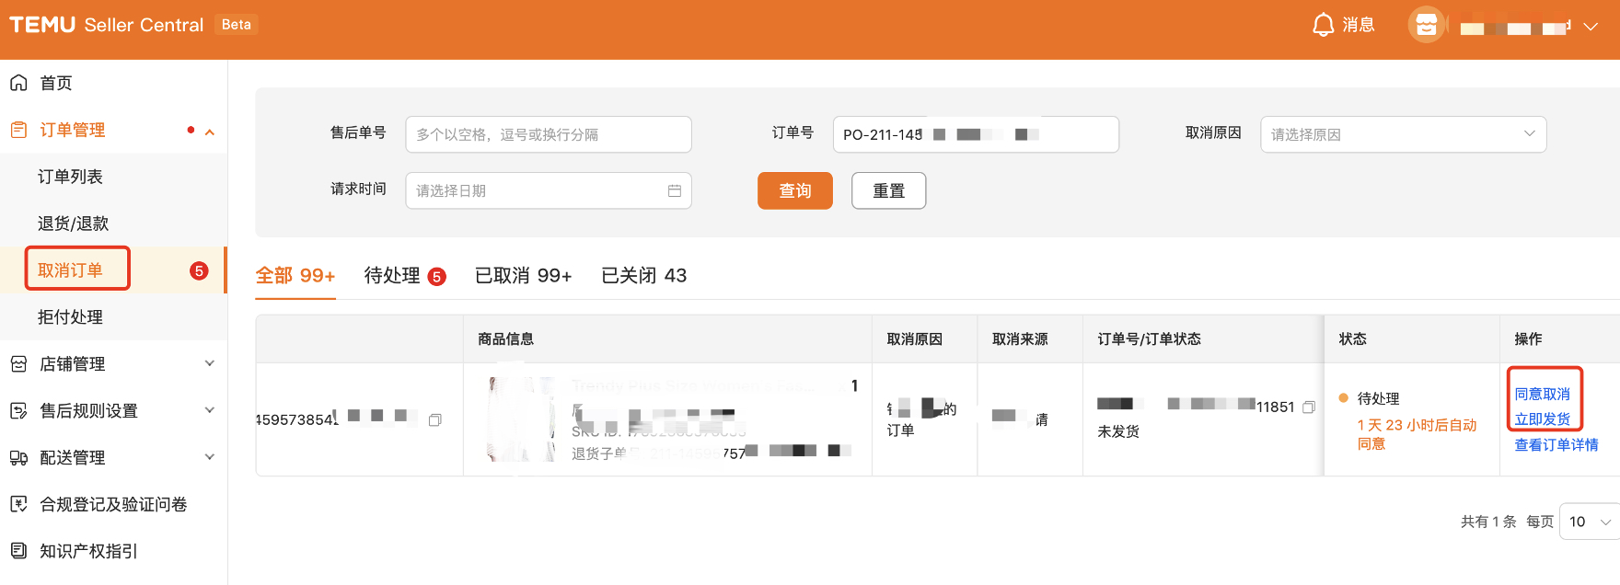Click the red 5 badge beside 取消订单
The width and height of the screenshot is (1620, 585).
199,270
